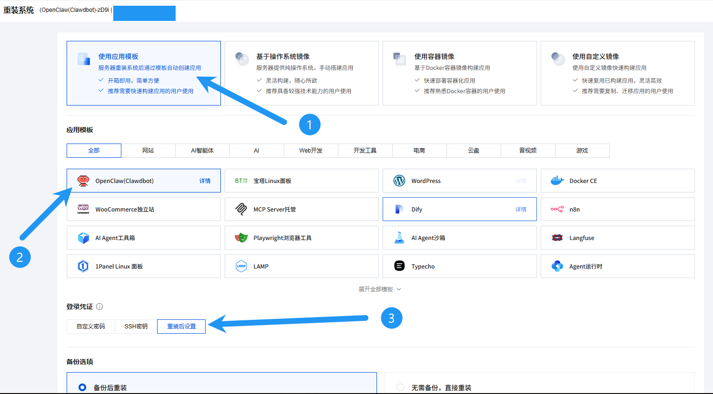Pick the 宝塔Linux面板 BT icon
Screen dimensions: 713x394
[x=241, y=181]
